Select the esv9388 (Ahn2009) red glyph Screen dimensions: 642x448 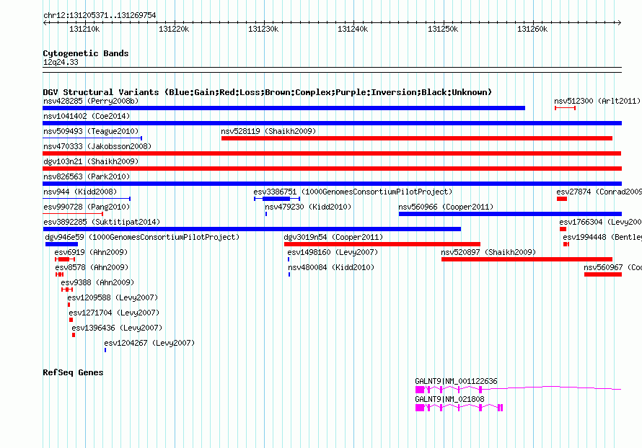click(x=67, y=290)
